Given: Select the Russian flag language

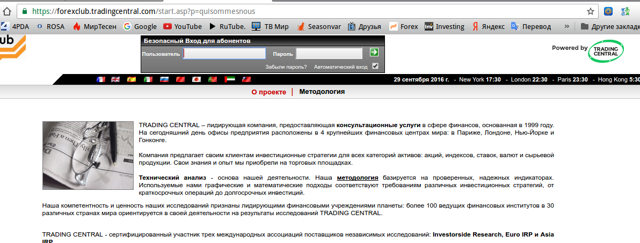Looking at the screenshot, I should (x=164, y=79).
